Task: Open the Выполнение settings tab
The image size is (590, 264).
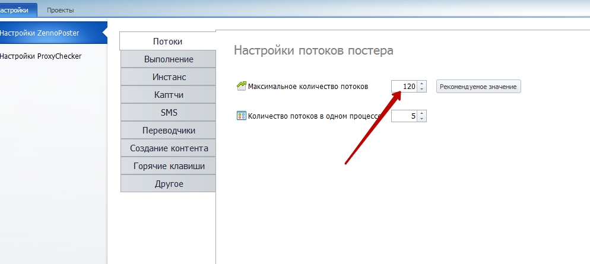Action: coord(169,59)
